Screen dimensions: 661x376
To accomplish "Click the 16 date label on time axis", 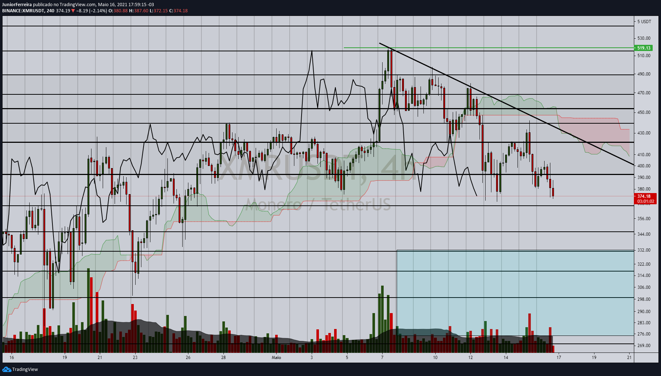I will [x=12, y=357].
